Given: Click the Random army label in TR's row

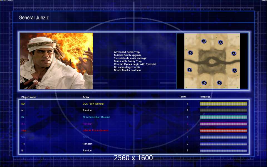Looking at the screenshot, I should pos(87,144).
